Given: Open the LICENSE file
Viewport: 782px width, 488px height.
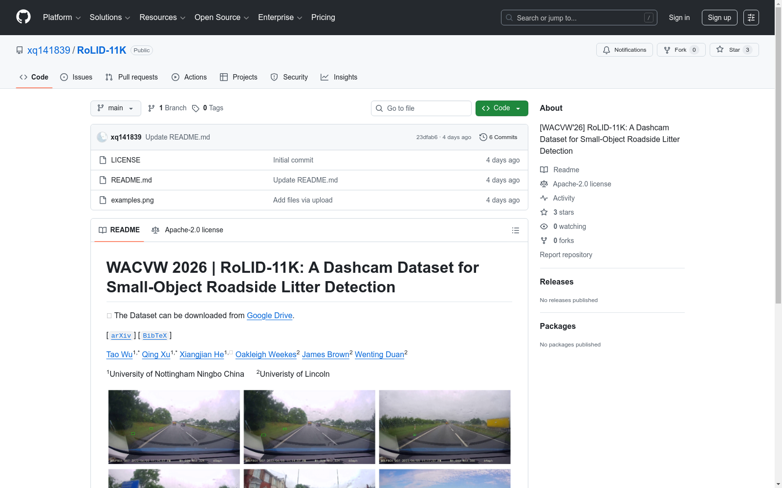Looking at the screenshot, I should tap(126, 160).
